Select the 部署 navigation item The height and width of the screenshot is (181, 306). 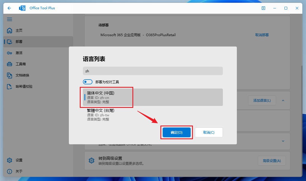pyautogui.click(x=38, y=41)
